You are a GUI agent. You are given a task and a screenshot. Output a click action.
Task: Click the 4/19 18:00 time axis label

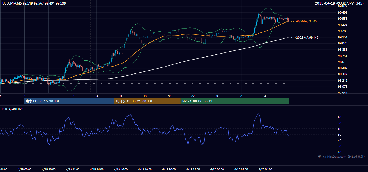pos(145,169)
